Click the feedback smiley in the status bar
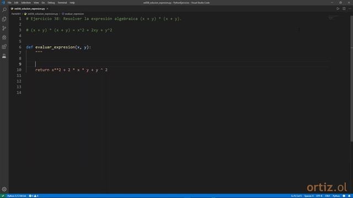The width and height of the screenshot is (353, 198). pyautogui.click(x=344, y=196)
